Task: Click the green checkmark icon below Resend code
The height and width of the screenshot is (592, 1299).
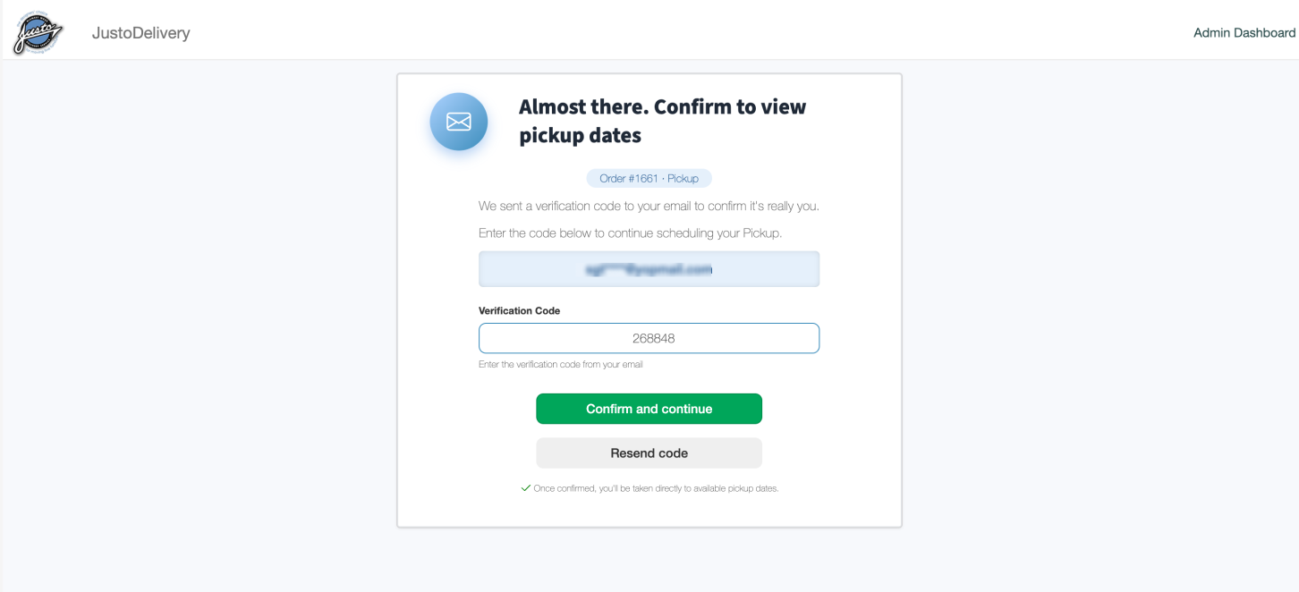Action: point(526,488)
